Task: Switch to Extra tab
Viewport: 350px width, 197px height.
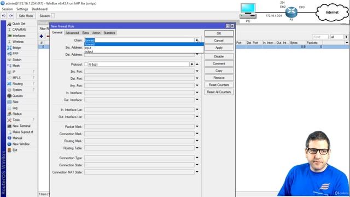Action: point(85,33)
